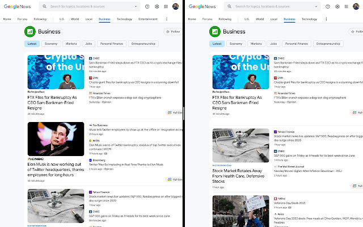Open stethoscope thumbnail in right window

(x=240, y=145)
